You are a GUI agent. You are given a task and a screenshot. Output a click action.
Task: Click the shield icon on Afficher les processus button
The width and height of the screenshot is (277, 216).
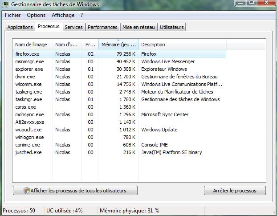tap(26, 191)
